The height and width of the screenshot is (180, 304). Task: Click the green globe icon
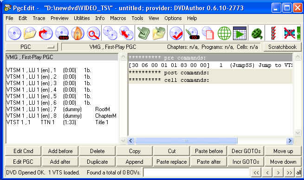coord(224,33)
